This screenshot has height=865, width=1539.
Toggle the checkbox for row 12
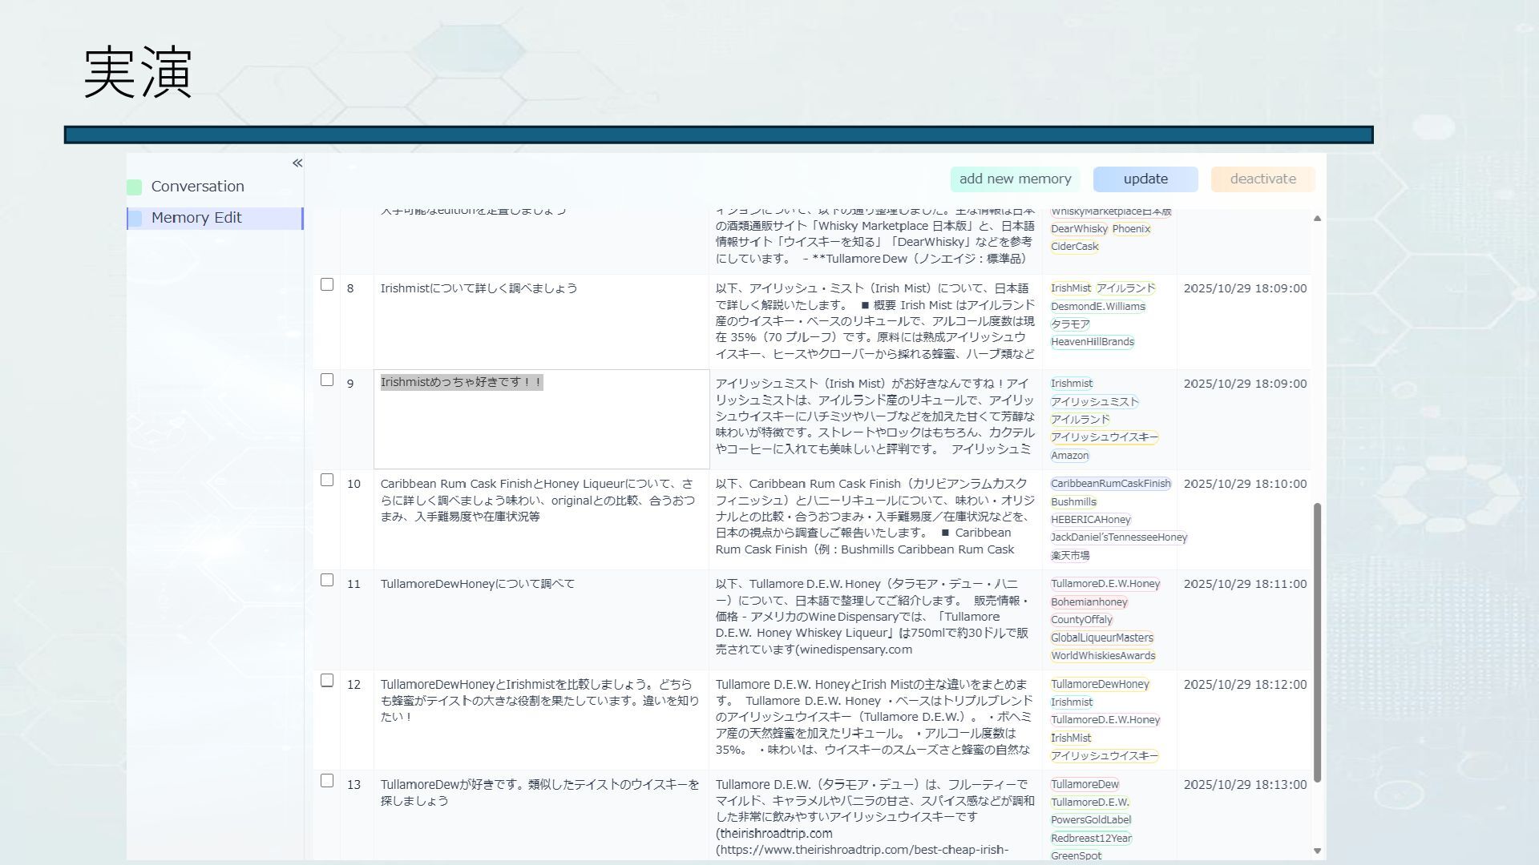pos(327,681)
